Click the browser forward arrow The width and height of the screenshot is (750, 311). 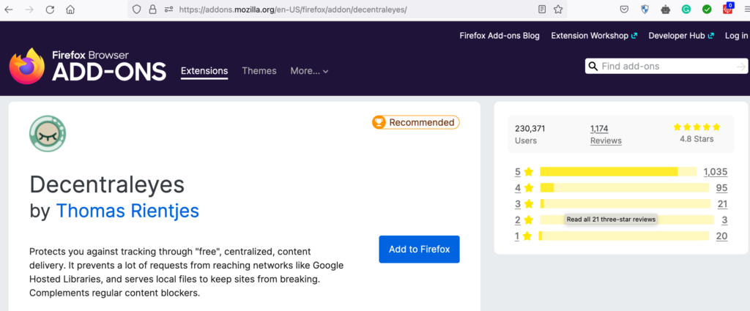pyautogui.click(x=29, y=10)
